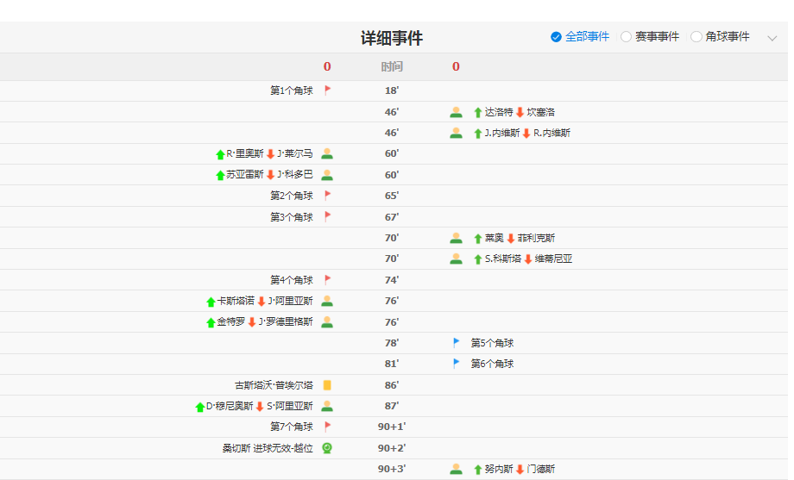Click the green up arrow beside 达洛特
The height and width of the screenshot is (480, 794).
(x=477, y=112)
